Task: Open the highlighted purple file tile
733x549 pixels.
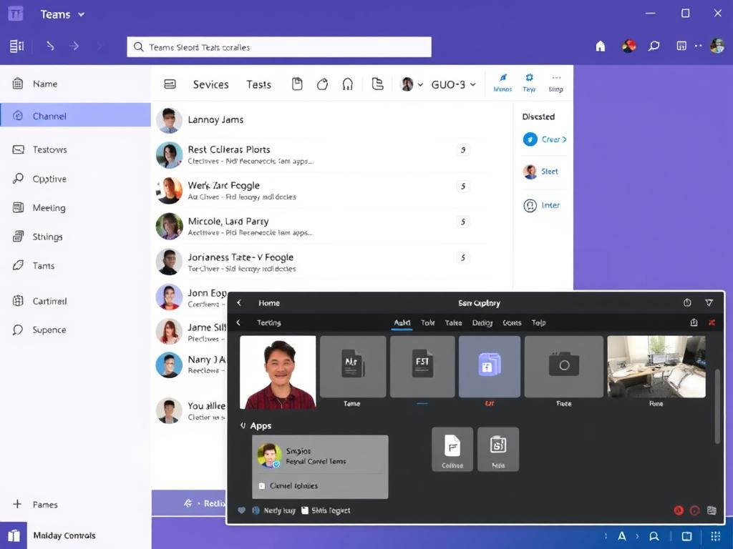Action: point(490,367)
